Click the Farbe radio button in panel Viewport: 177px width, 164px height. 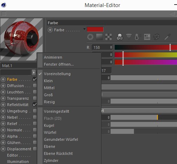tap(50, 30)
